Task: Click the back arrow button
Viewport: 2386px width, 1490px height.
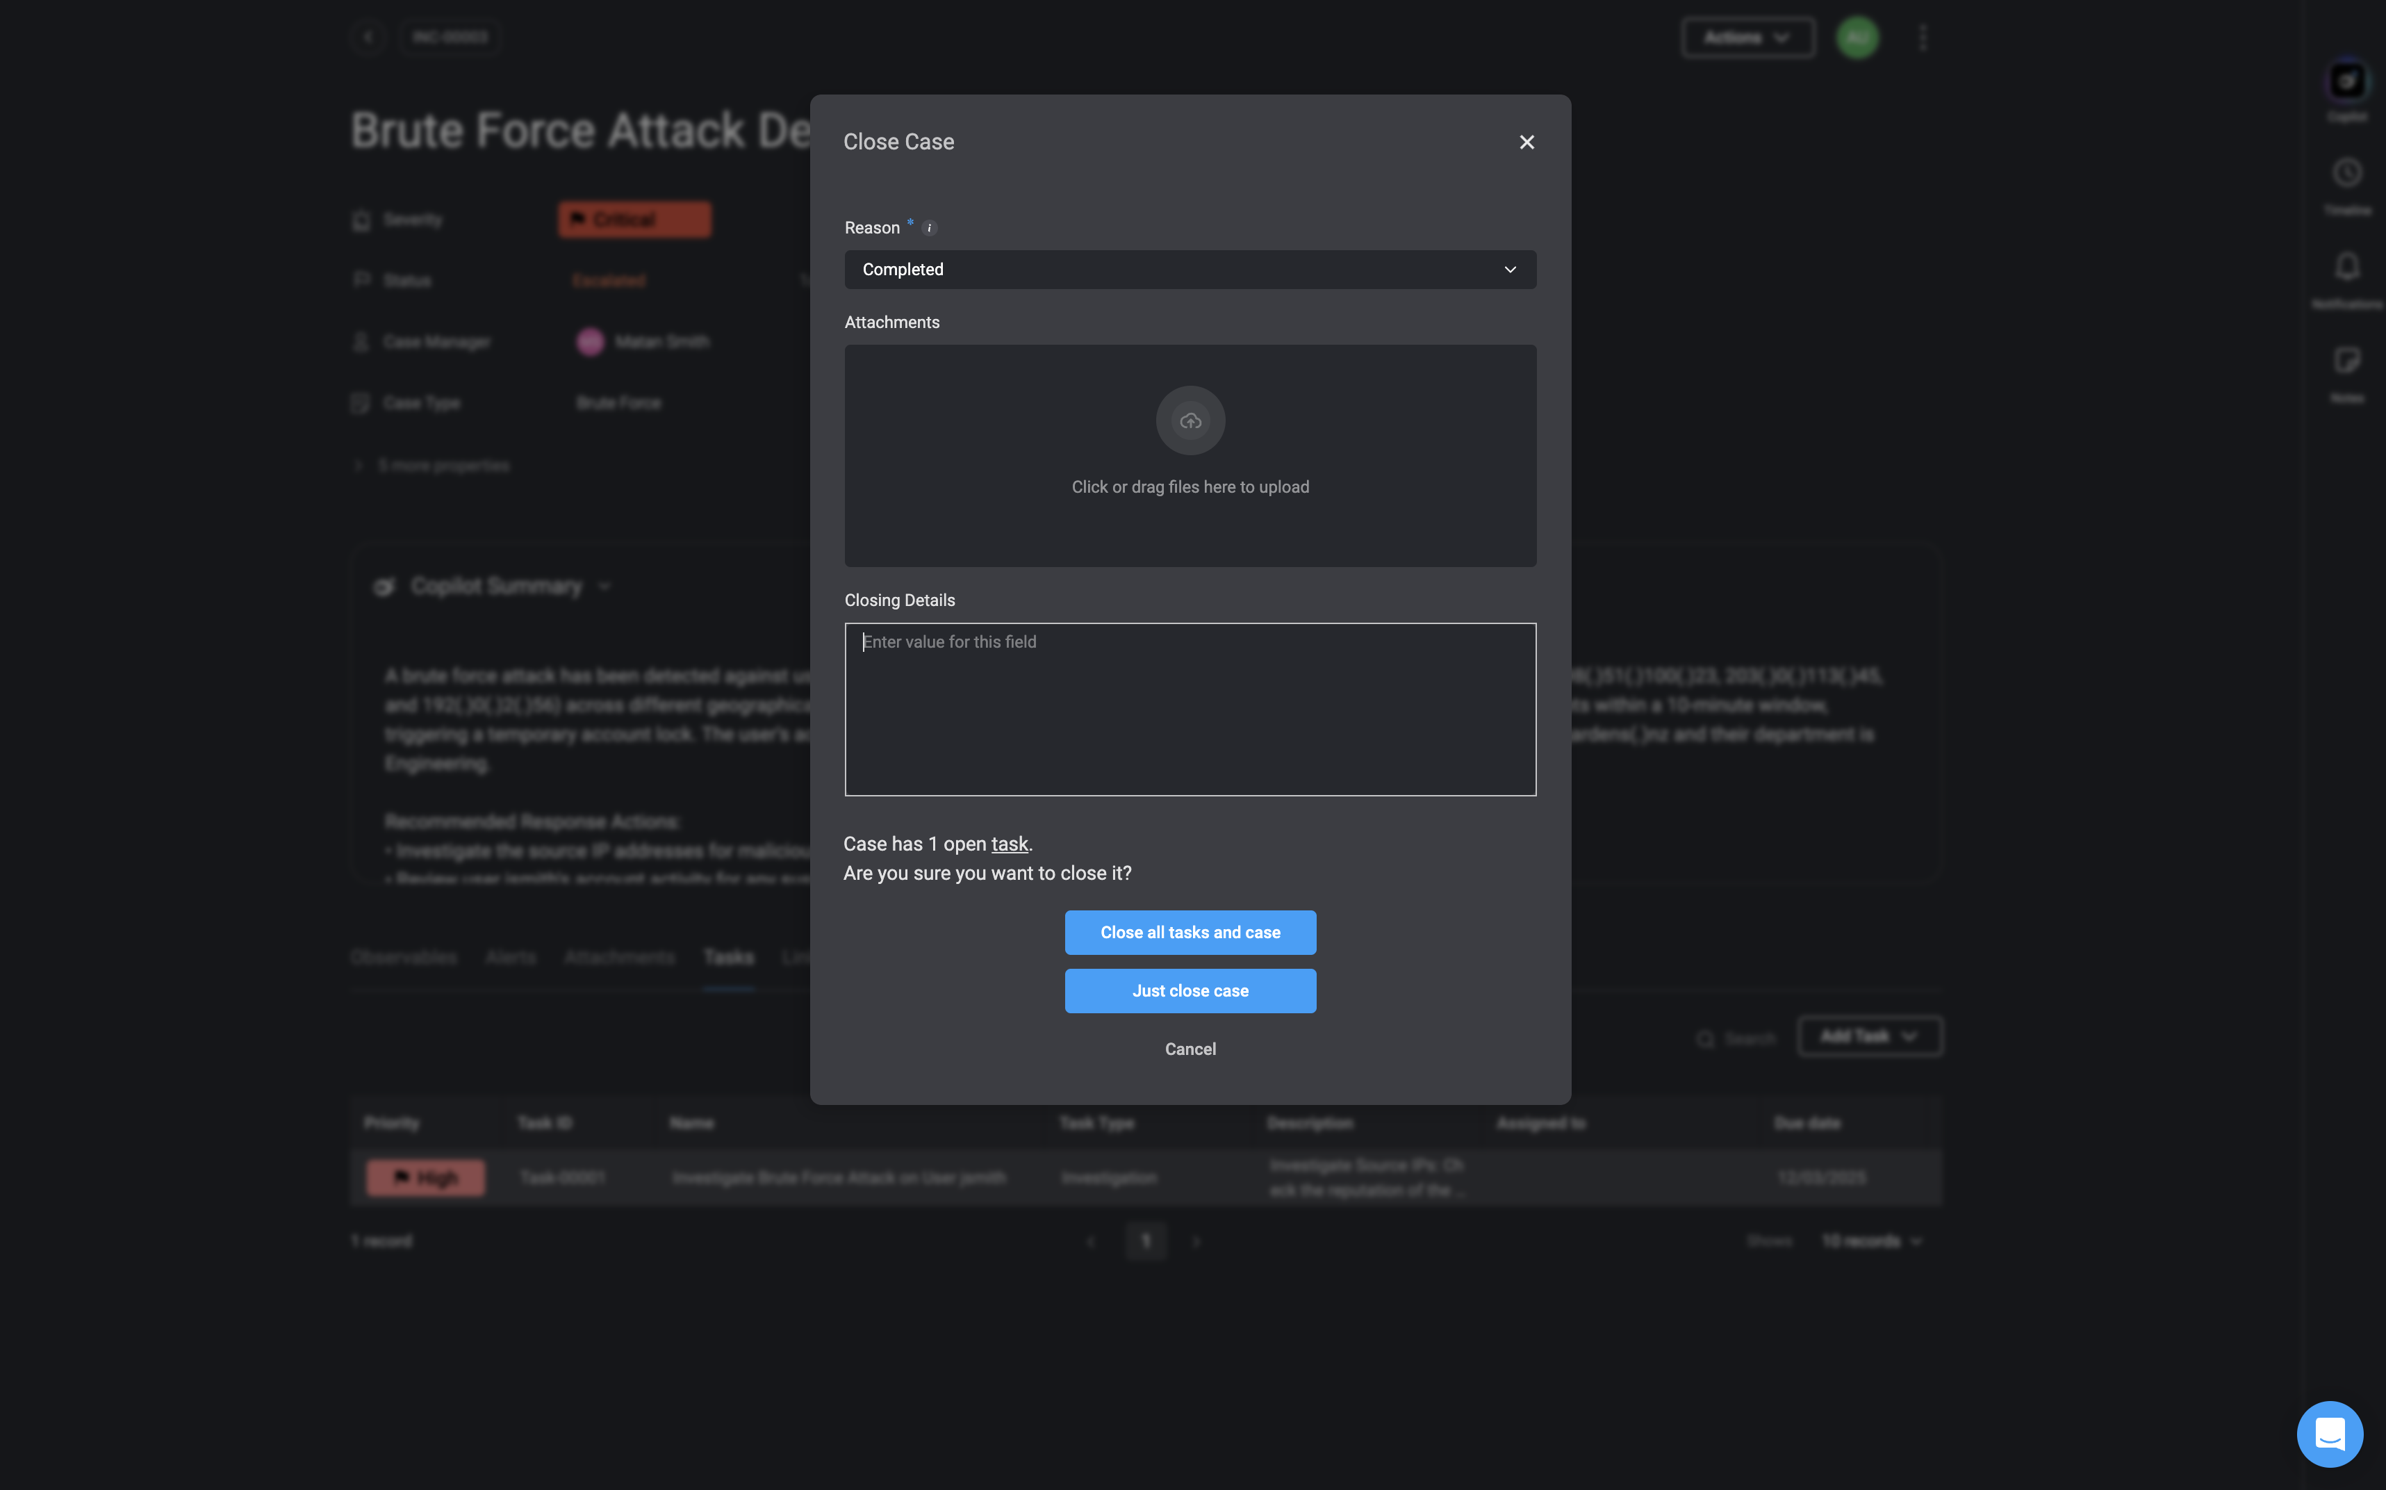Action: click(x=368, y=38)
